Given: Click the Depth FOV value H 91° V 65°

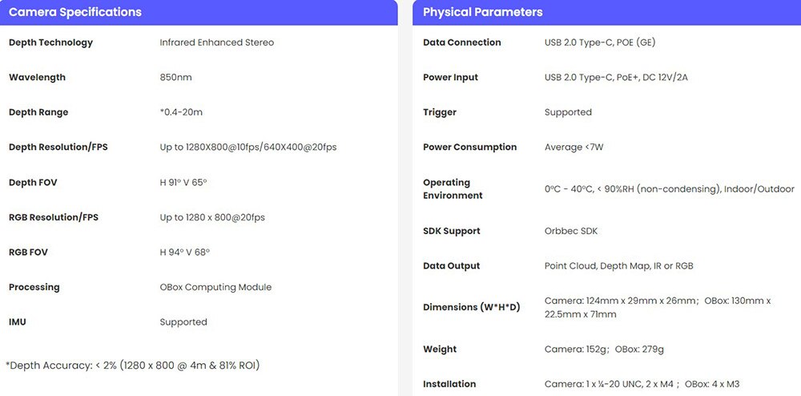Looking at the screenshot, I should [x=183, y=183].
